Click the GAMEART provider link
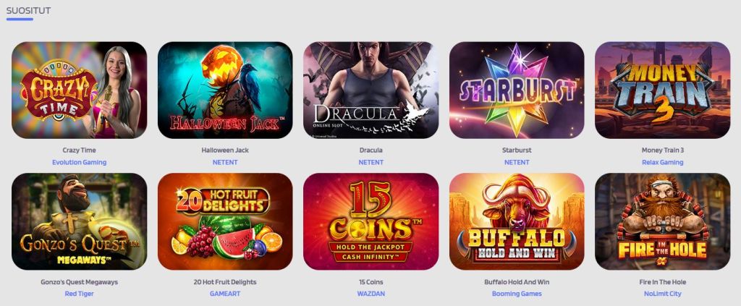The width and height of the screenshot is (741, 306). point(225,294)
